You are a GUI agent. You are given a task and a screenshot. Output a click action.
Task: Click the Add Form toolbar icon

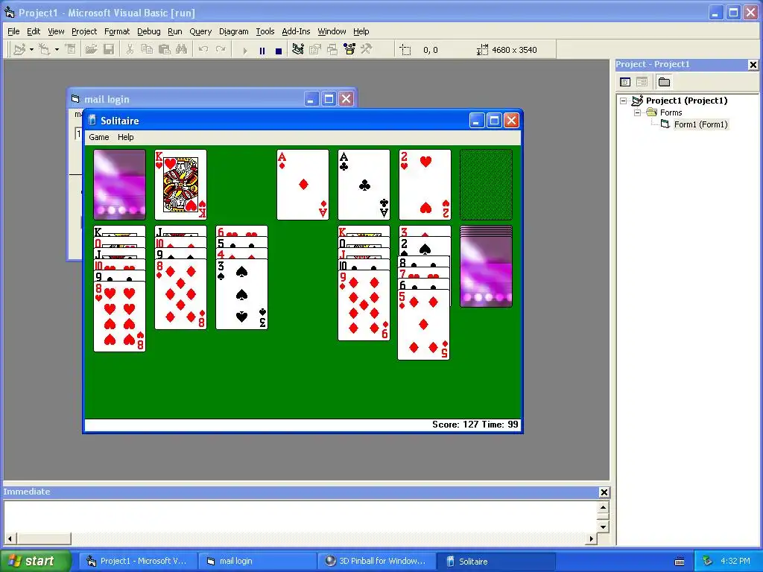pos(44,50)
